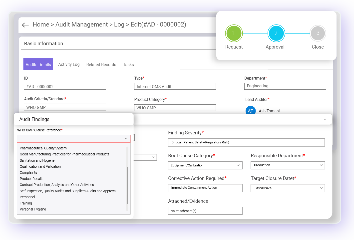Open the Related Records tab
This screenshot has width=354, height=240.
(x=101, y=65)
